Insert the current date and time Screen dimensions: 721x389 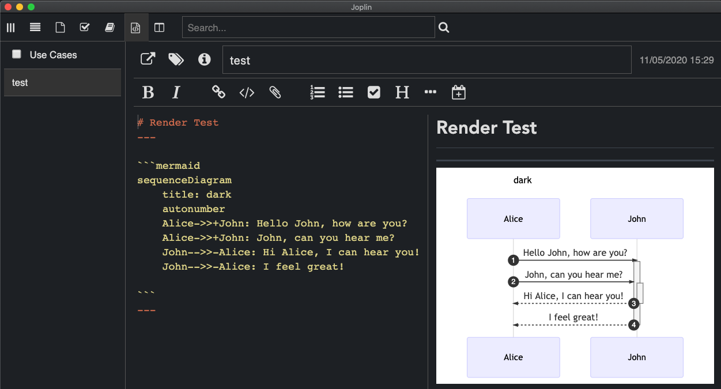pyautogui.click(x=459, y=92)
